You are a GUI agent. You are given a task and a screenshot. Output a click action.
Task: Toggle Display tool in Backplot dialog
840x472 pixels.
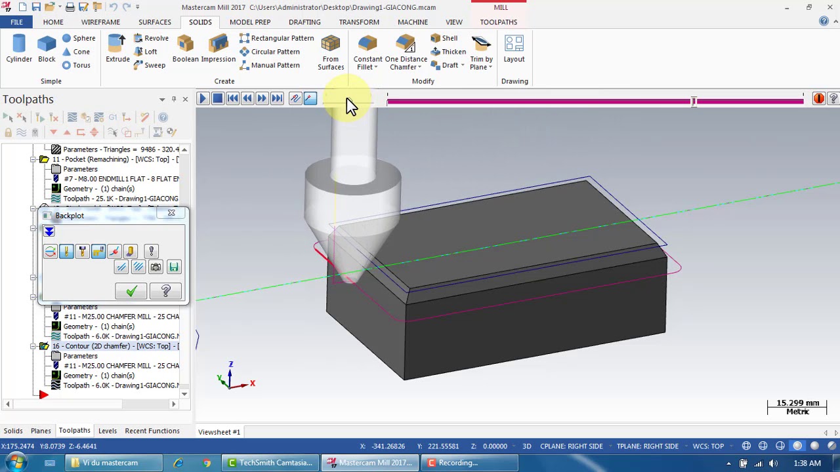click(x=66, y=252)
